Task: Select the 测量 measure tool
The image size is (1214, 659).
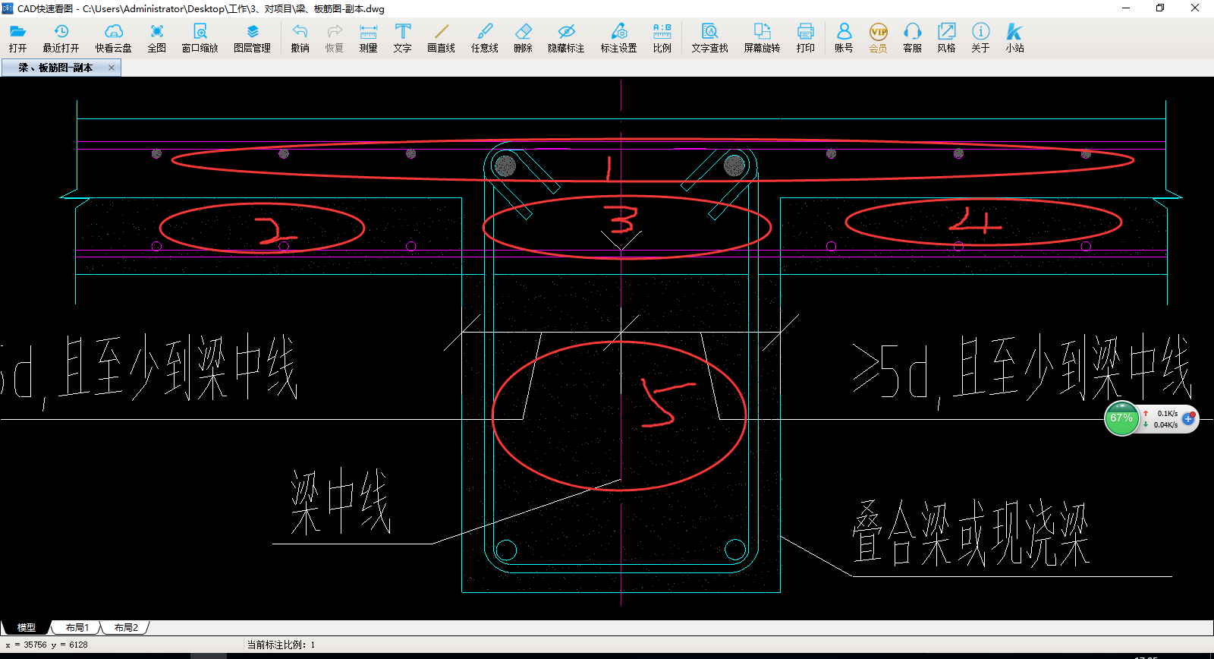Action: tap(368, 38)
